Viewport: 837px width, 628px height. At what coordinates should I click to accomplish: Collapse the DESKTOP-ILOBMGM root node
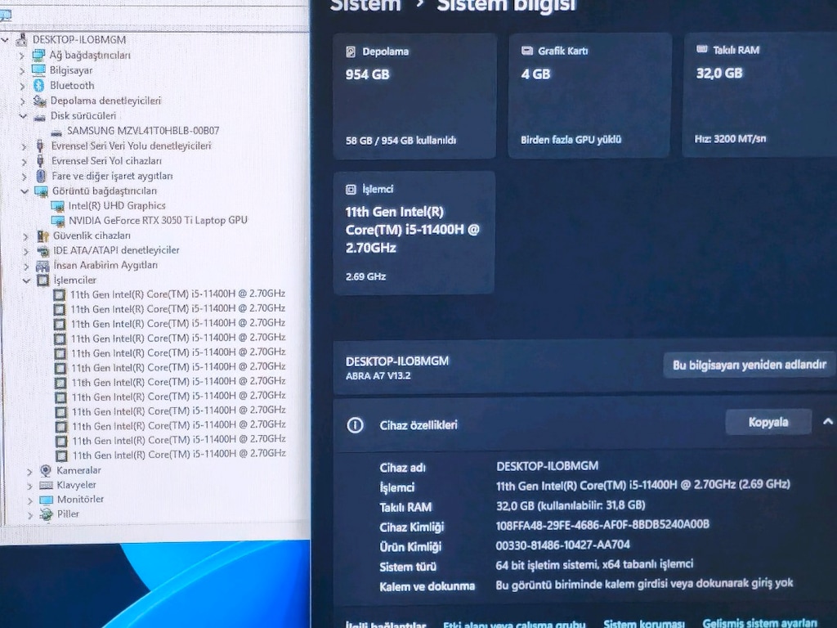point(6,39)
